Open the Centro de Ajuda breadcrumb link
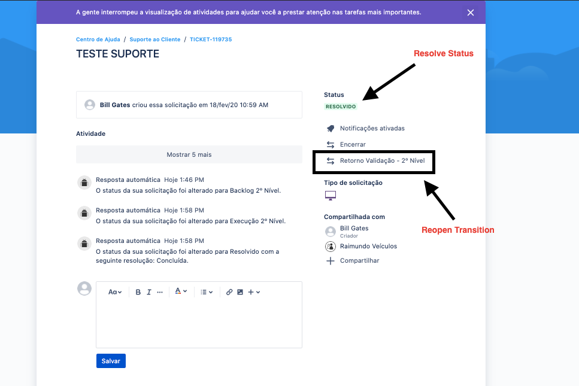The image size is (579, 386). [98, 39]
